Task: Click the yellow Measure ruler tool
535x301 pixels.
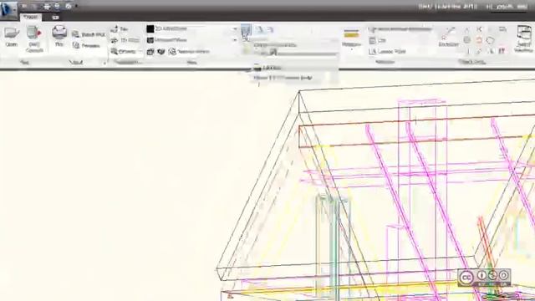Action: pos(351,36)
